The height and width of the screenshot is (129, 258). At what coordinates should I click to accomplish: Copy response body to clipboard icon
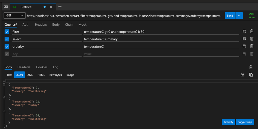251,75
